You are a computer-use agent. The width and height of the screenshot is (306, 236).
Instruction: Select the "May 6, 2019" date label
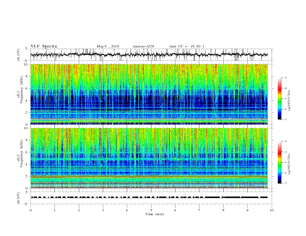pos(108,46)
